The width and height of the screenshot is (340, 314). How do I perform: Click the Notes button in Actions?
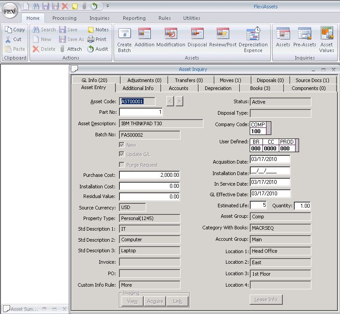point(98,30)
